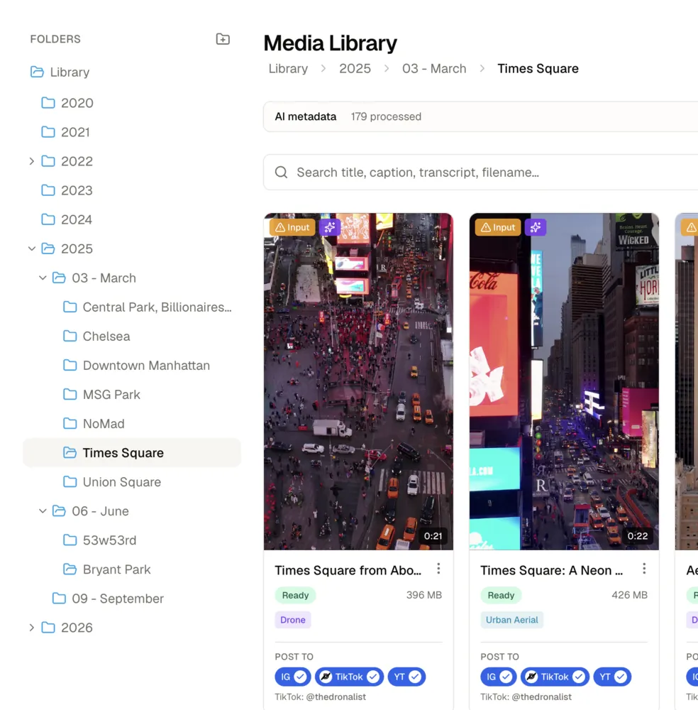Go to 03 - March in the breadcrumb

tap(434, 68)
